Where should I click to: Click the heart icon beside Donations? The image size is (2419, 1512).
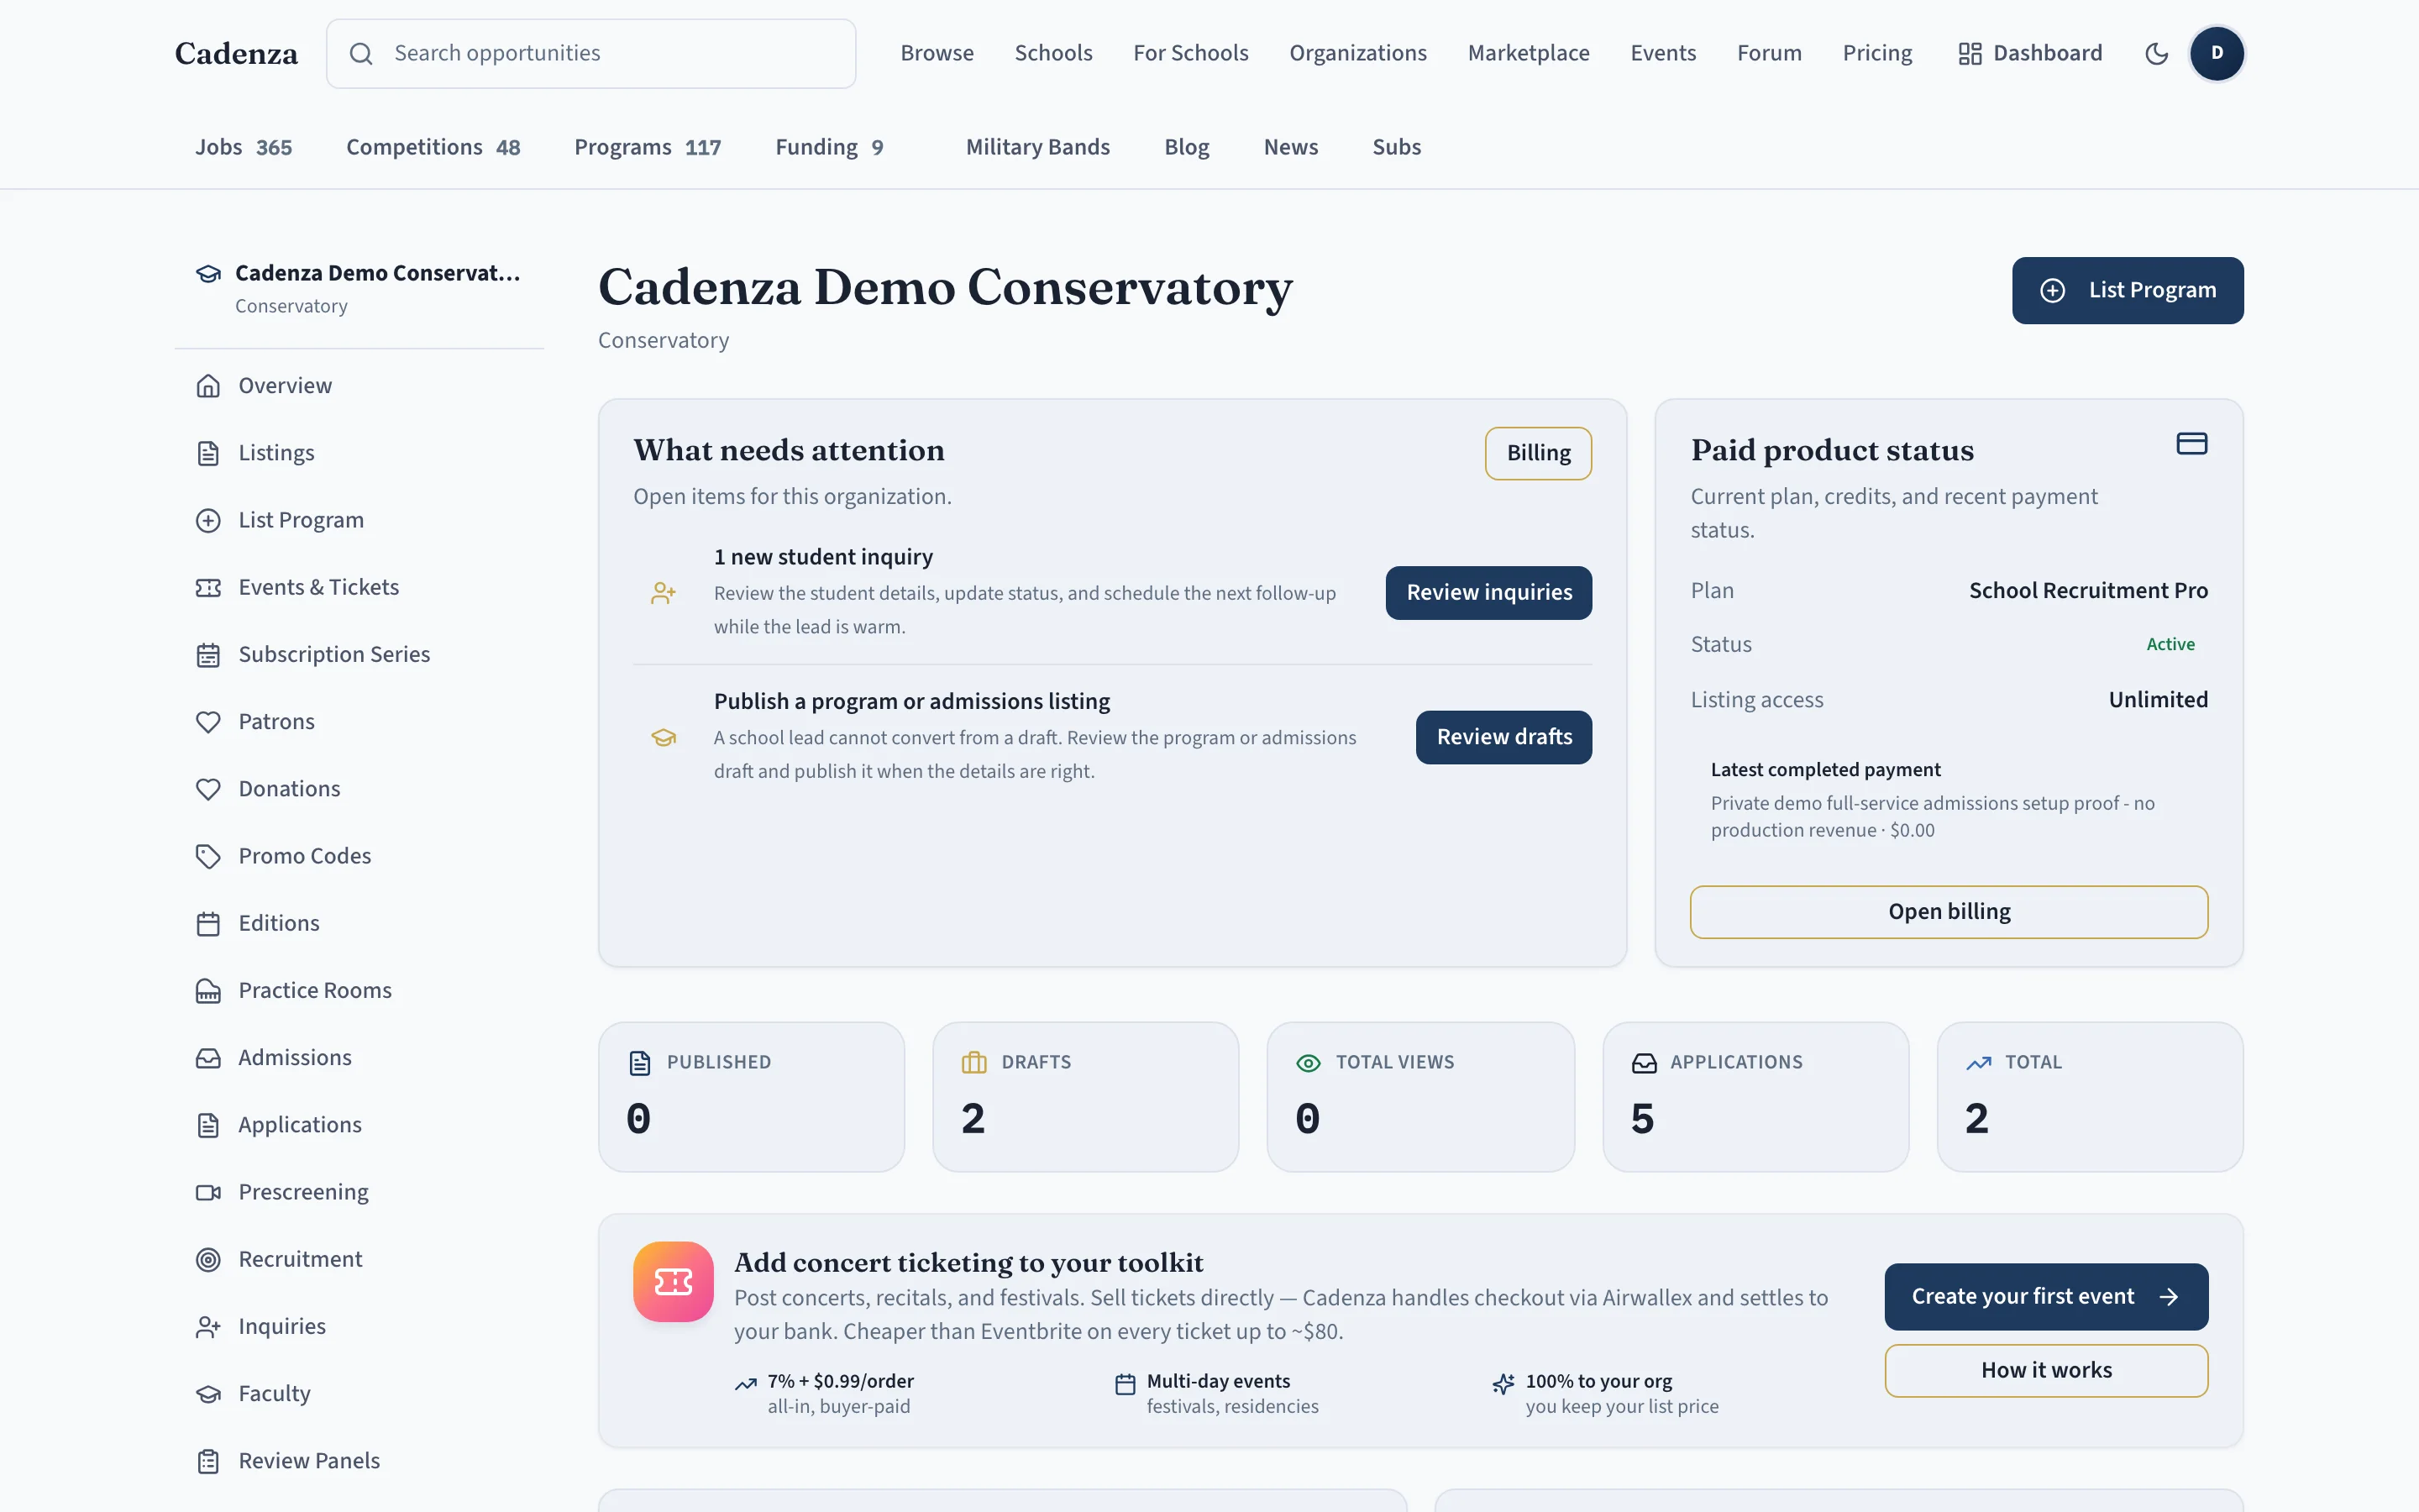[208, 789]
